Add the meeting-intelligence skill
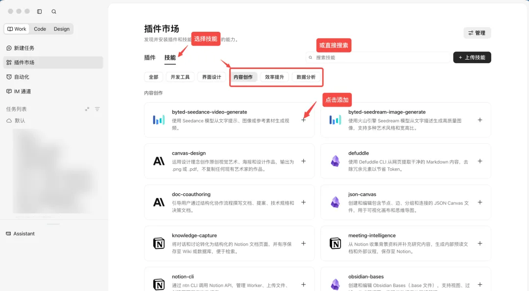The height and width of the screenshot is (291, 529). pos(480,243)
